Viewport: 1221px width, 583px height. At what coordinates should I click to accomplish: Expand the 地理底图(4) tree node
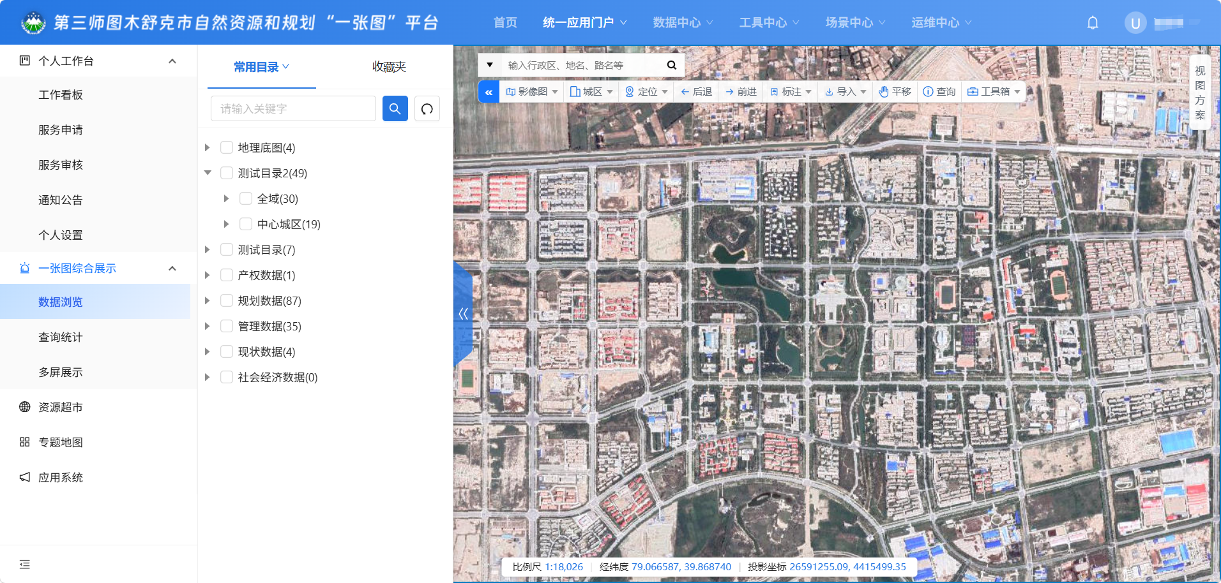pyautogui.click(x=208, y=147)
